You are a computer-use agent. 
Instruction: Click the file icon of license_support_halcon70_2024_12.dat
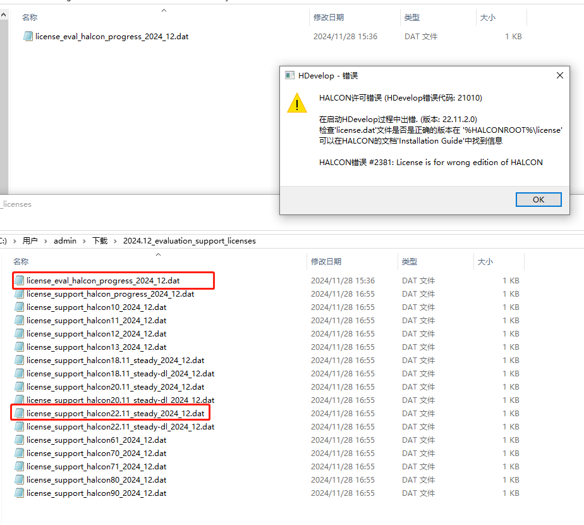point(20,453)
